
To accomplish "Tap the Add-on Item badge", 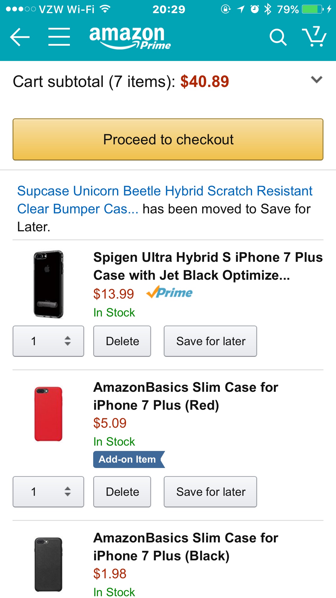I will point(128,459).
